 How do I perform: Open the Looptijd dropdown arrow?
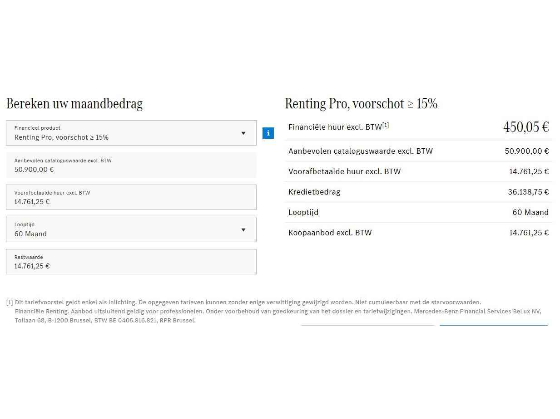pos(243,230)
